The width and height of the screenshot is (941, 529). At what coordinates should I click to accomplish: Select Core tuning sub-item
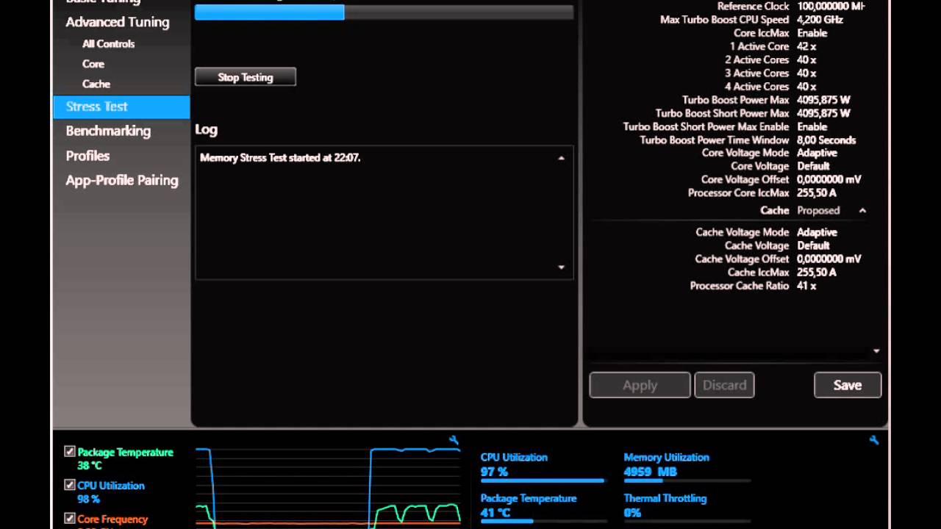point(93,64)
